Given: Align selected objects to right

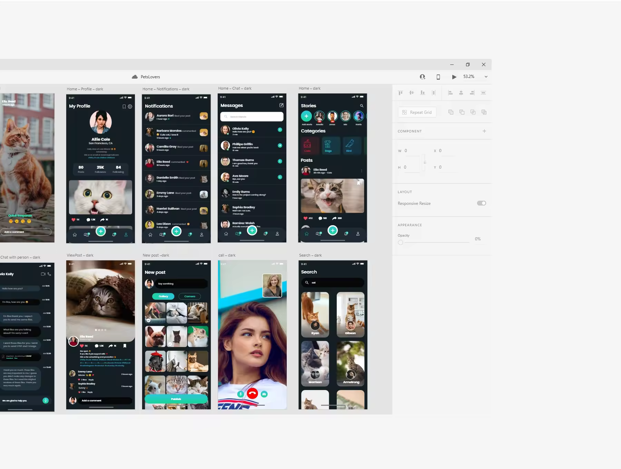Looking at the screenshot, I should pyautogui.click(x=472, y=93).
